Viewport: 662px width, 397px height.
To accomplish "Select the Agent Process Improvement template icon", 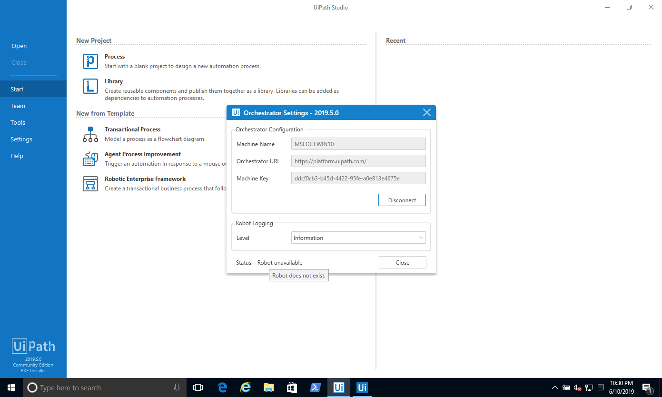I will tap(90, 159).
